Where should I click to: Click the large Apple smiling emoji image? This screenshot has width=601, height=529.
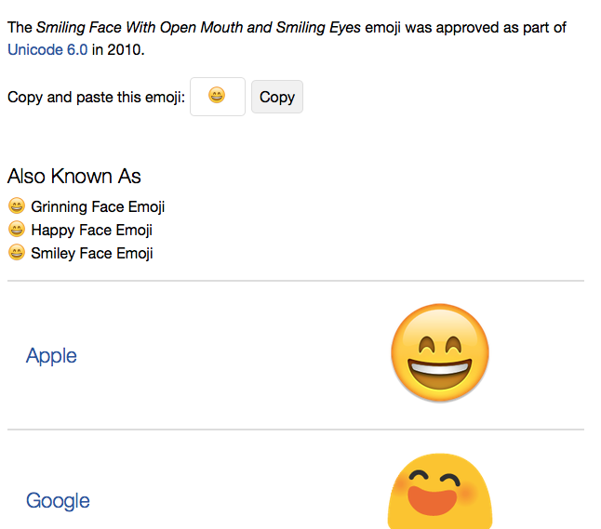(440, 352)
